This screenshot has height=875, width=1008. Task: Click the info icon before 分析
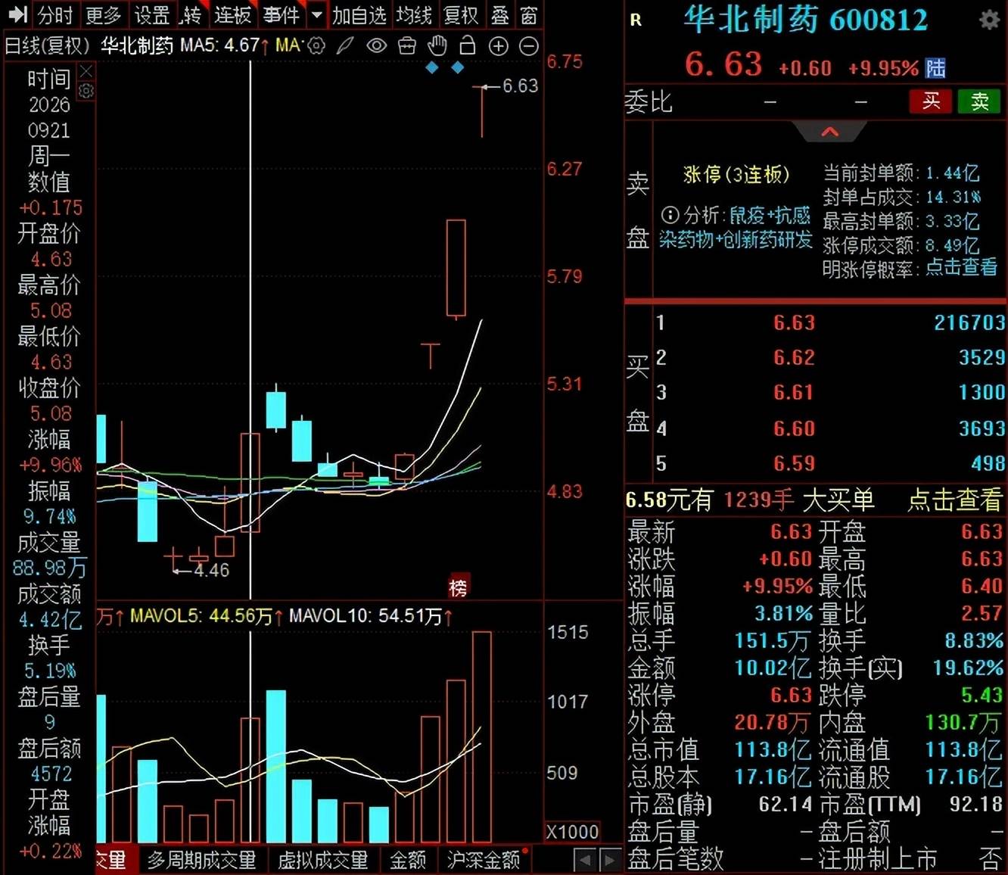(x=670, y=216)
